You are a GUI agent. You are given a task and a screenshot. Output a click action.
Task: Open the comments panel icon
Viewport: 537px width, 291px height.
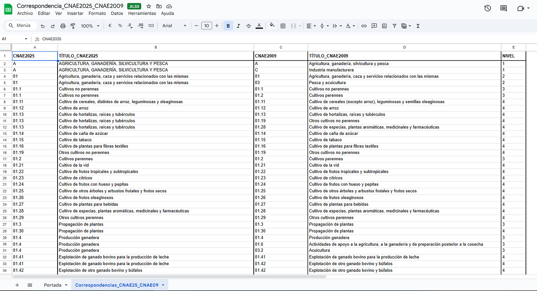coord(503,8)
